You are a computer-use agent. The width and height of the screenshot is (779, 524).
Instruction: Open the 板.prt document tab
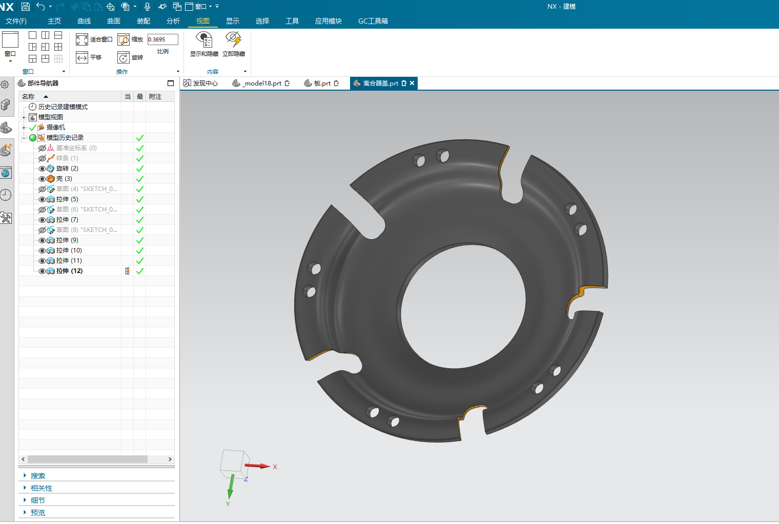[x=322, y=83]
